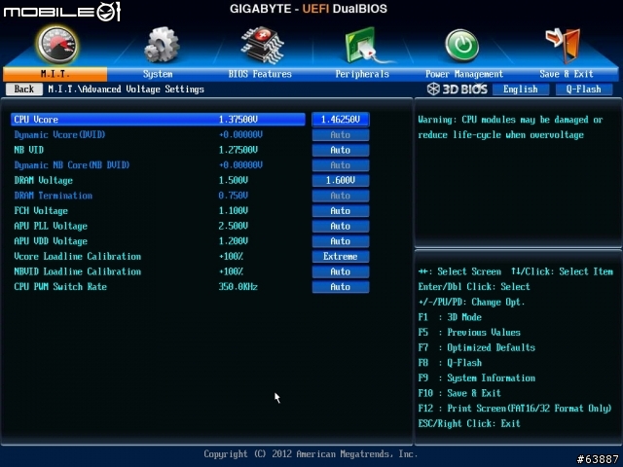
Task: Open the Power Management tab
Action: pyautogui.click(x=464, y=74)
